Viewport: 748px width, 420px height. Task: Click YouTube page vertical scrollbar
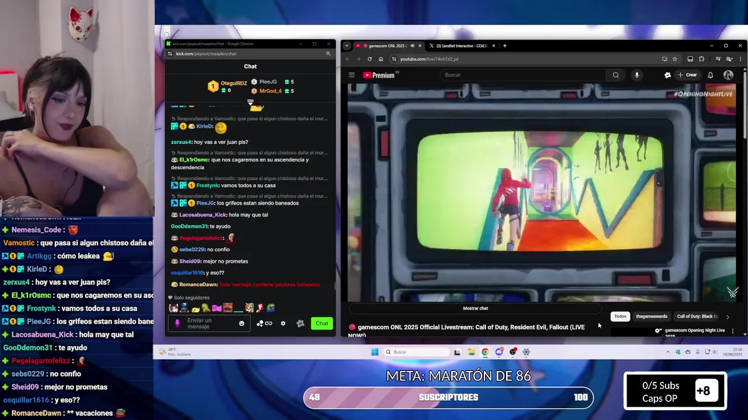point(745,105)
